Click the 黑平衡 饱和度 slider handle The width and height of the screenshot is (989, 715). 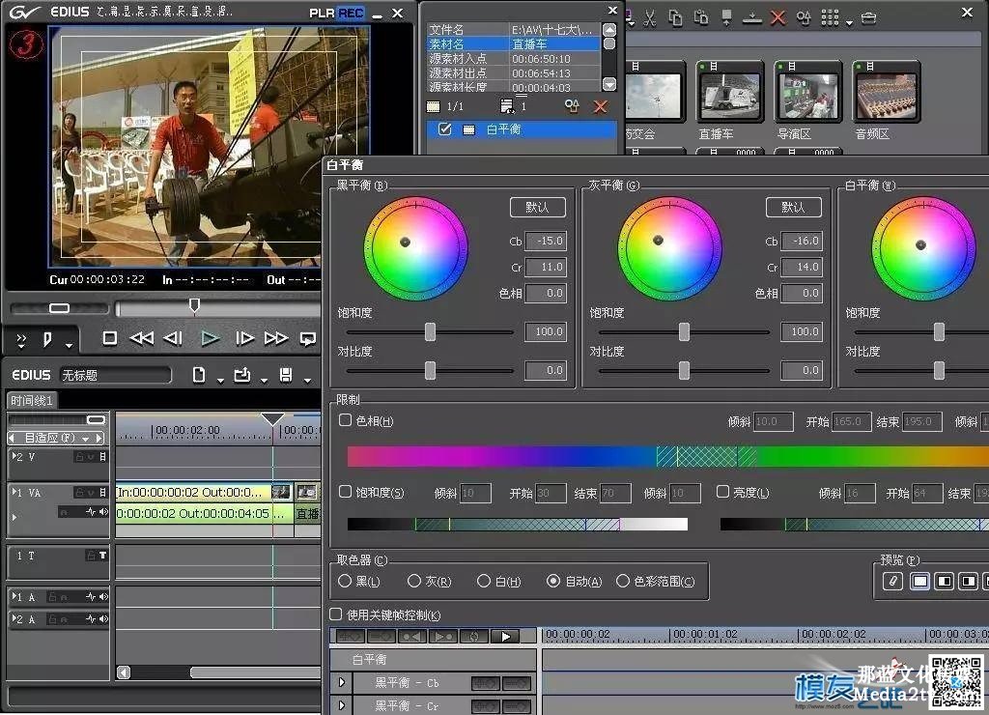coord(430,332)
